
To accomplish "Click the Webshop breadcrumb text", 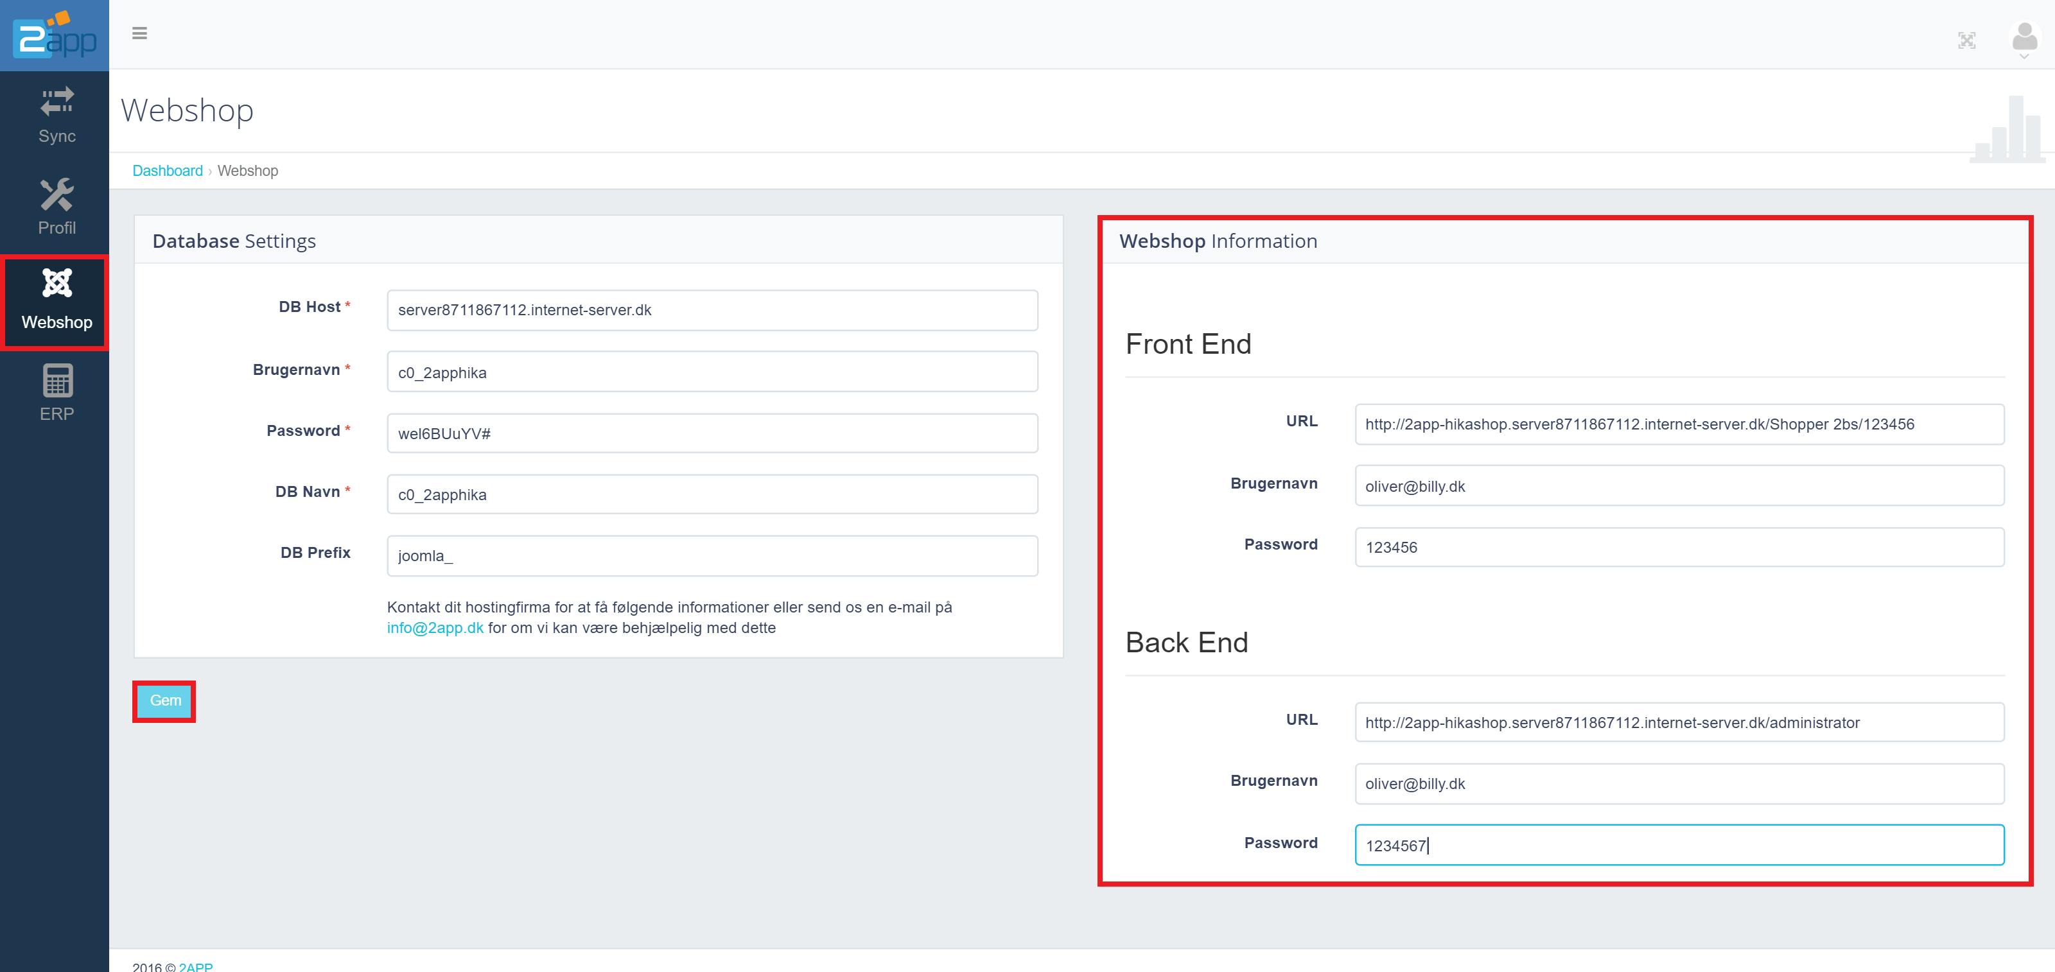I will [x=248, y=171].
